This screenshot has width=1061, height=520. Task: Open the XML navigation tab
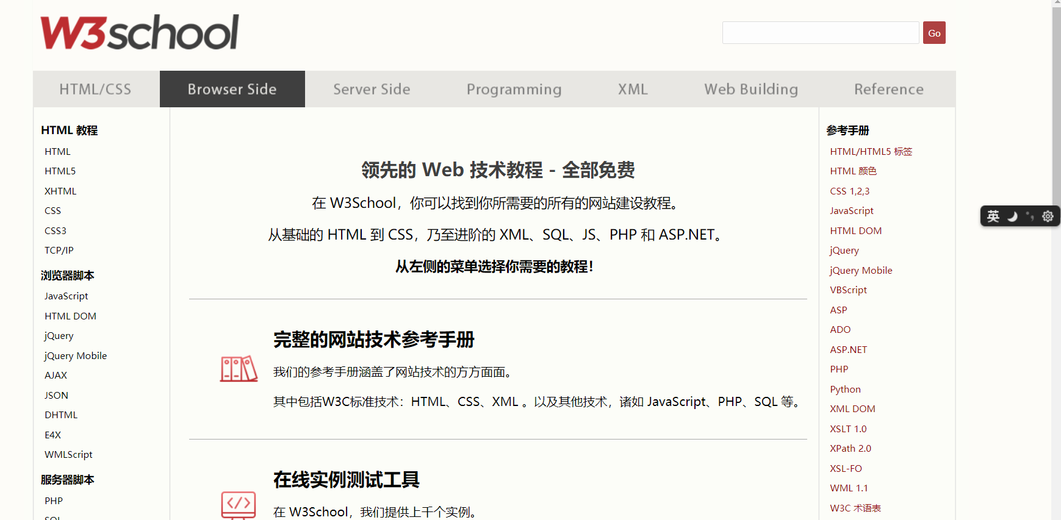point(633,89)
